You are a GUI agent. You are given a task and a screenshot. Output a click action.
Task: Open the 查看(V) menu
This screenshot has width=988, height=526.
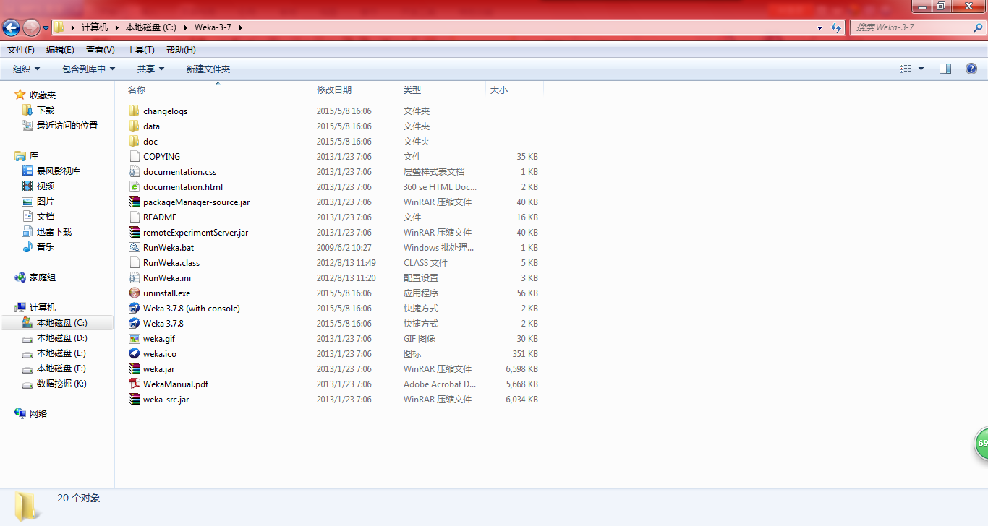(x=101, y=50)
